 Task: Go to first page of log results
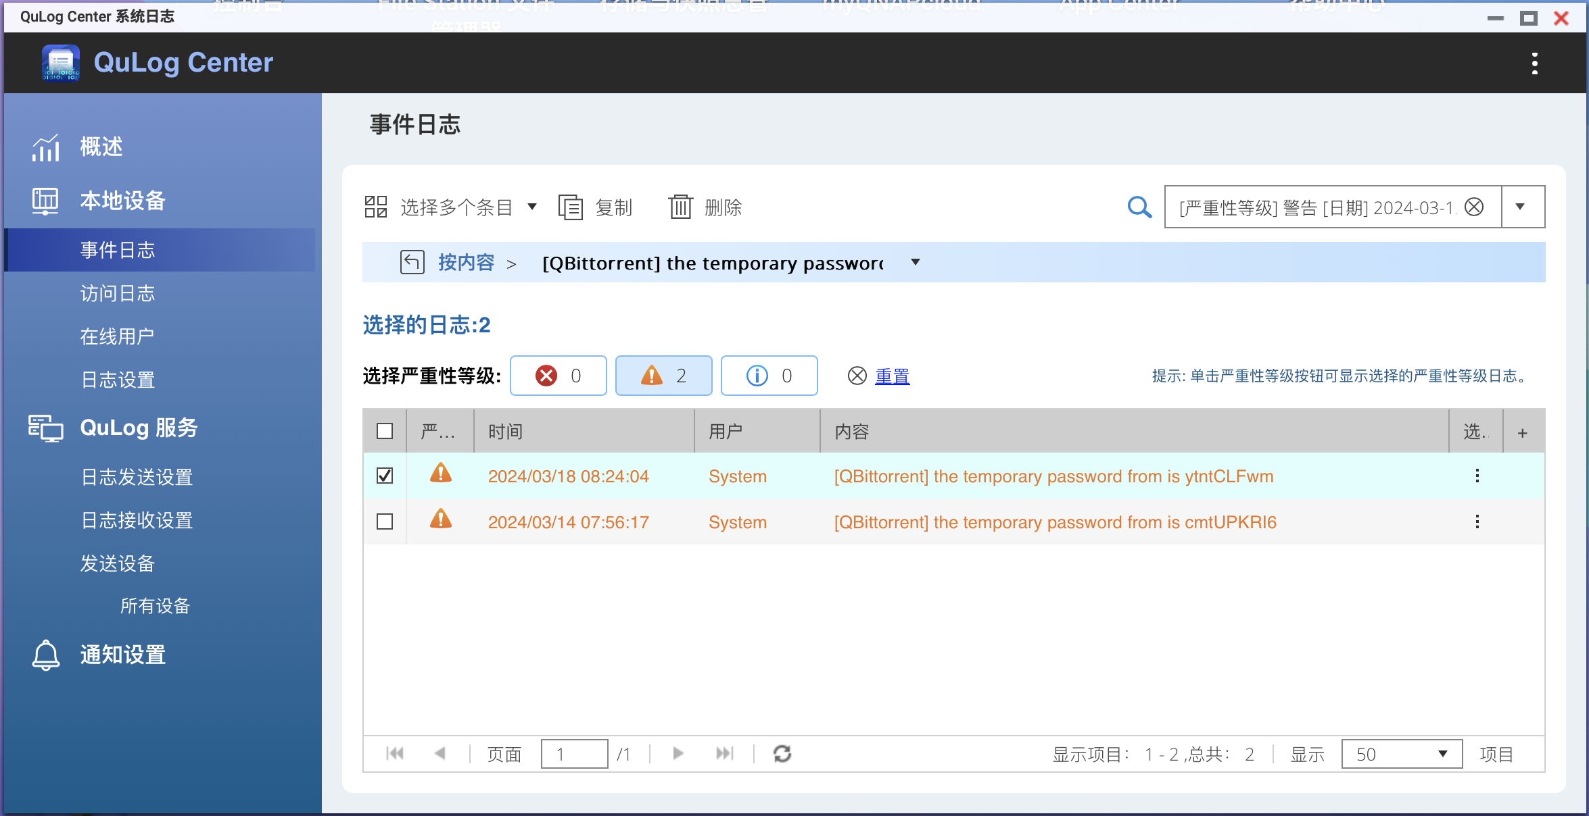[395, 753]
